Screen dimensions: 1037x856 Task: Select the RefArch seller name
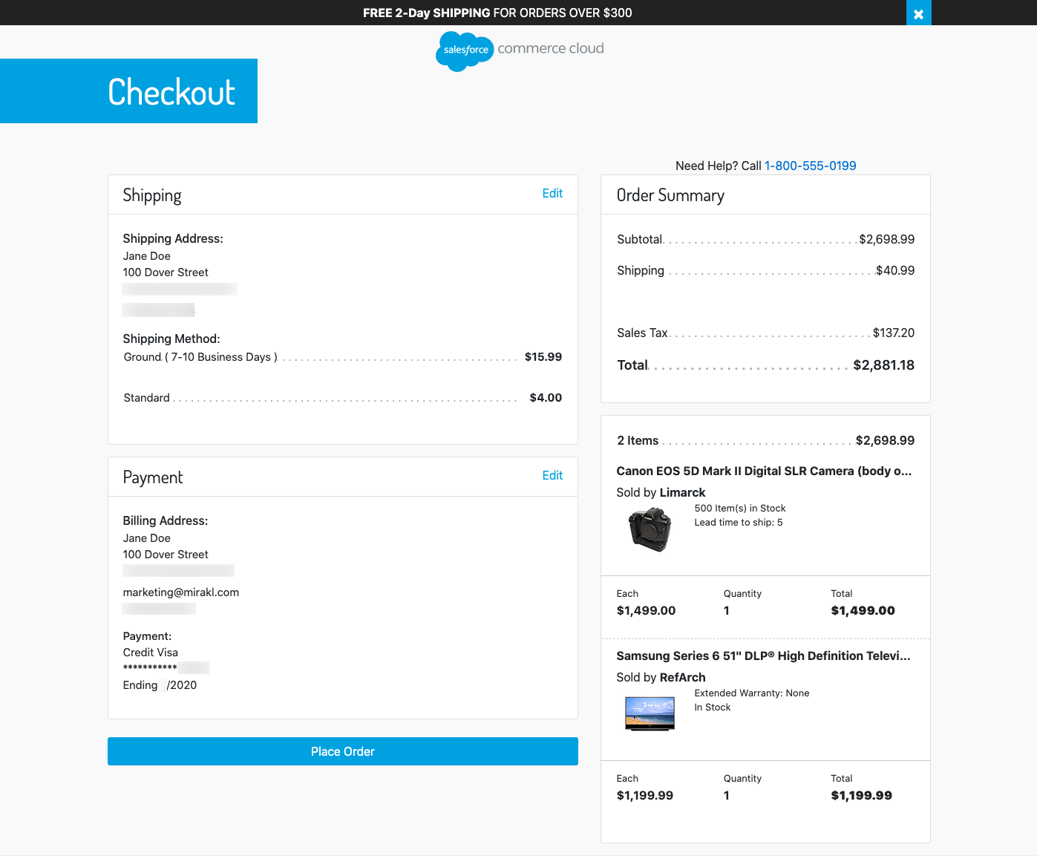point(682,677)
